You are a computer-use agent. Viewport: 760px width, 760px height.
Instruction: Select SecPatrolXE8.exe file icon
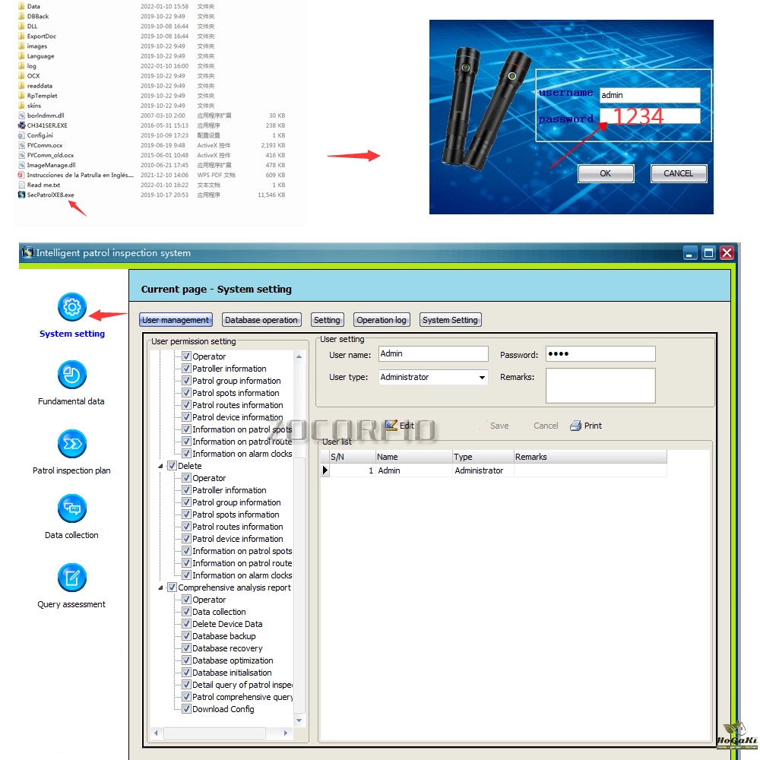click(21, 195)
